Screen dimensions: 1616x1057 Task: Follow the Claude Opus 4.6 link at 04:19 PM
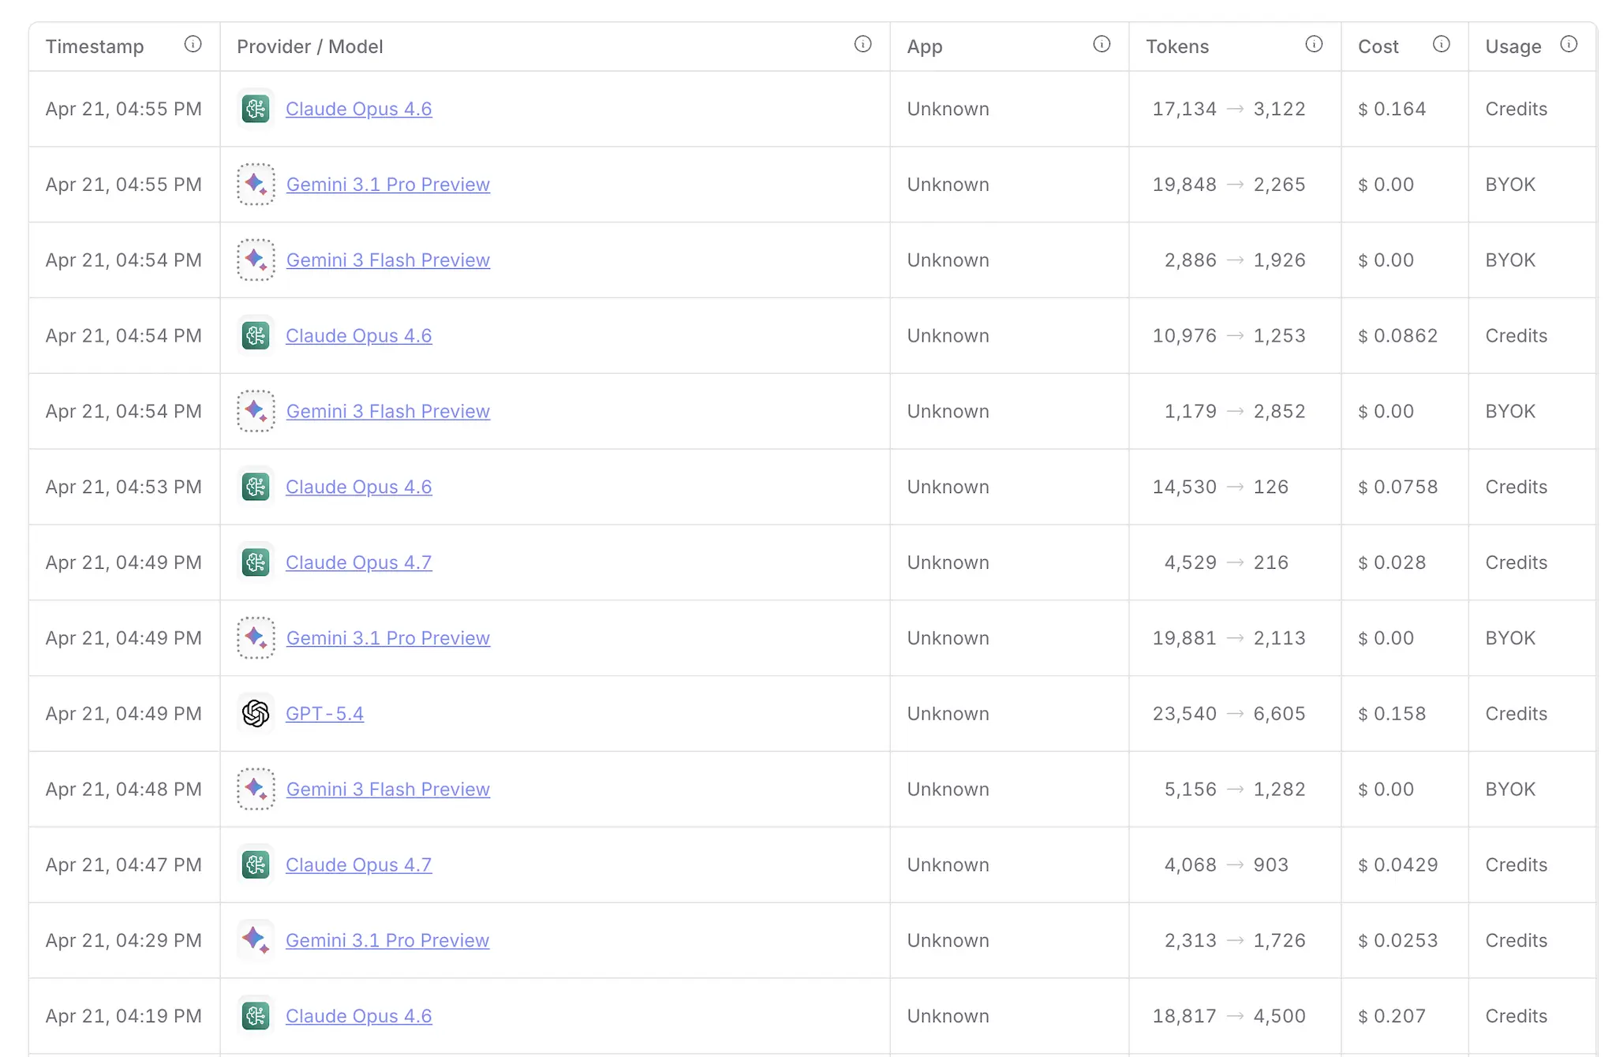click(x=358, y=1016)
